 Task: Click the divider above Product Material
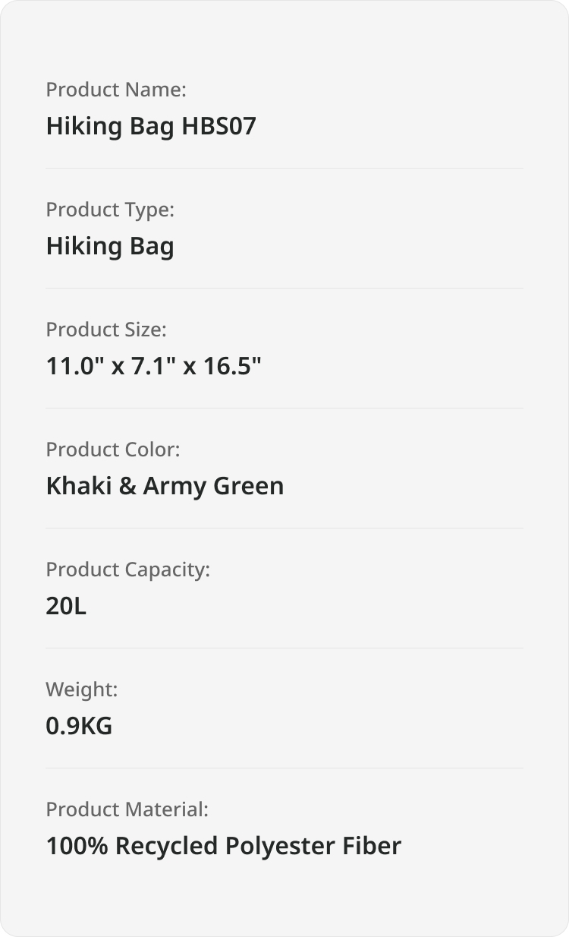(284, 768)
